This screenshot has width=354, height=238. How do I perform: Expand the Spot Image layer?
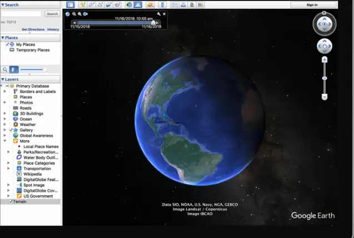click(x=8, y=185)
